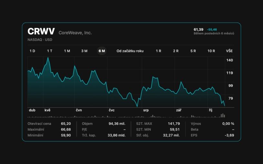The height and width of the screenshot is (164, 263).
Task: Select the 1 R time range
Action: [x=158, y=51]
